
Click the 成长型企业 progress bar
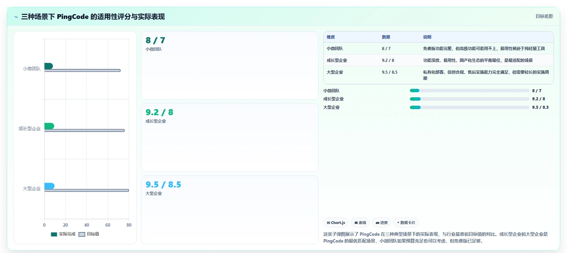point(469,99)
